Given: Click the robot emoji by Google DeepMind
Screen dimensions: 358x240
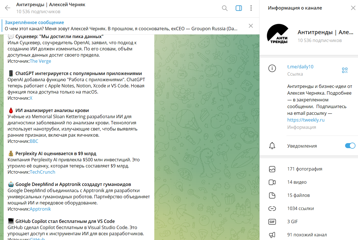Looking at the screenshot, I should coord(11,184).
